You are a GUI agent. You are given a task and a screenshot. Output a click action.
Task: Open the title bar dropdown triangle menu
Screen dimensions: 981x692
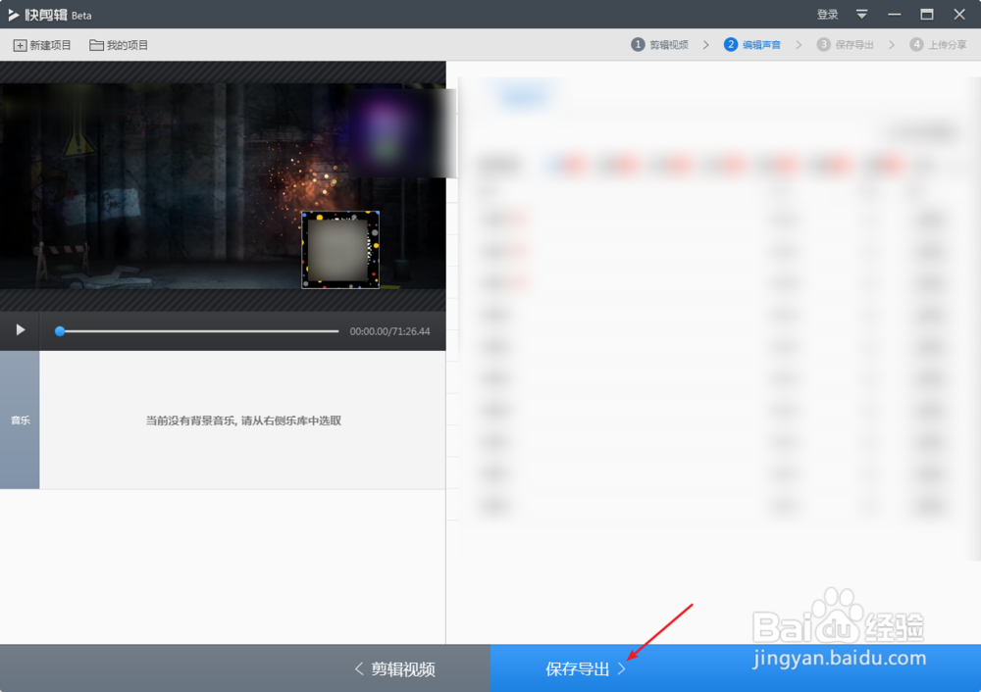tap(861, 15)
